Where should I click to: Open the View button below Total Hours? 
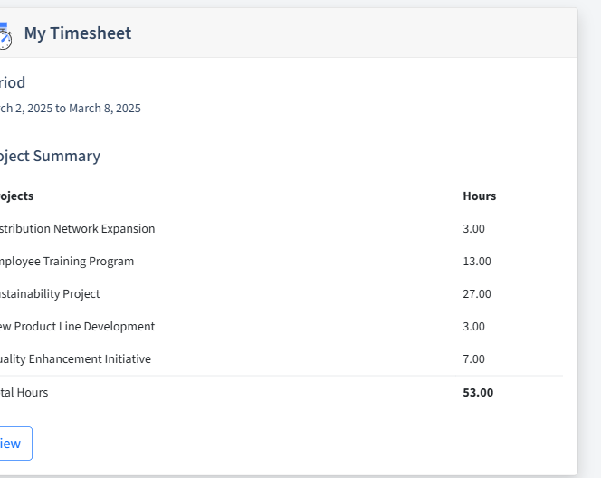coord(15,444)
